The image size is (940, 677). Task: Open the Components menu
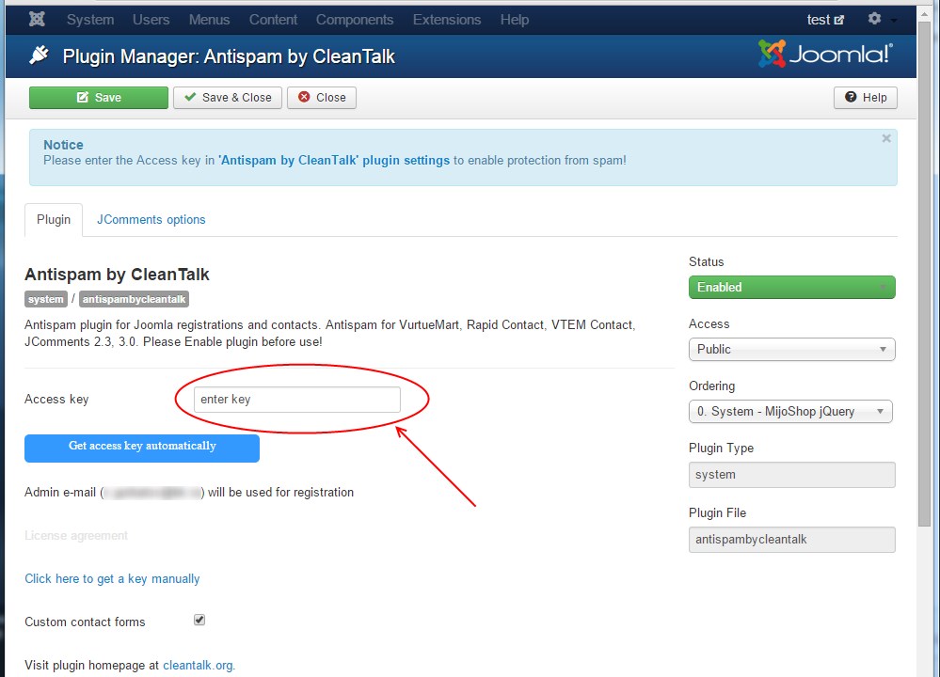click(355, 20)
